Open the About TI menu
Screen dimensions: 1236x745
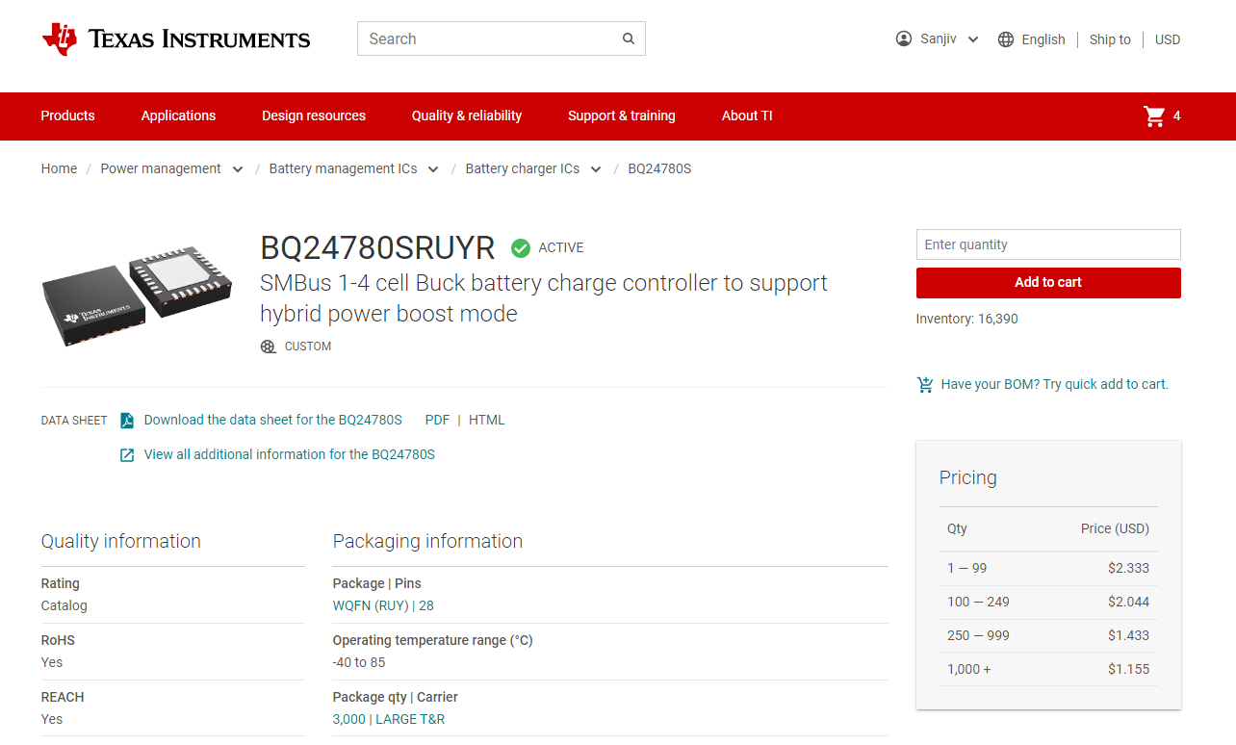[747, 116]
